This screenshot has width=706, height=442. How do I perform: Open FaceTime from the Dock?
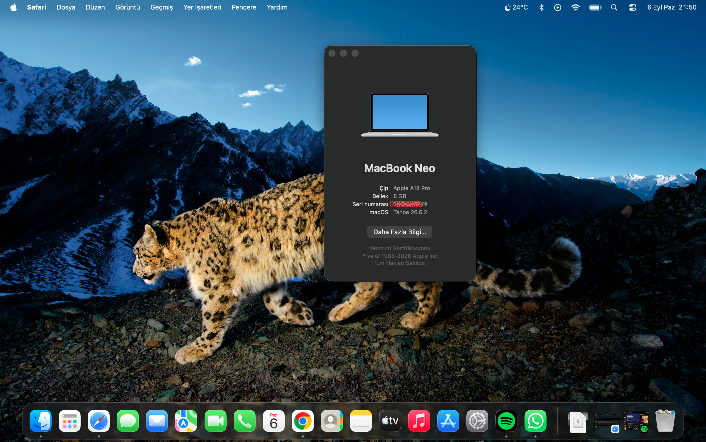point(216,421)
